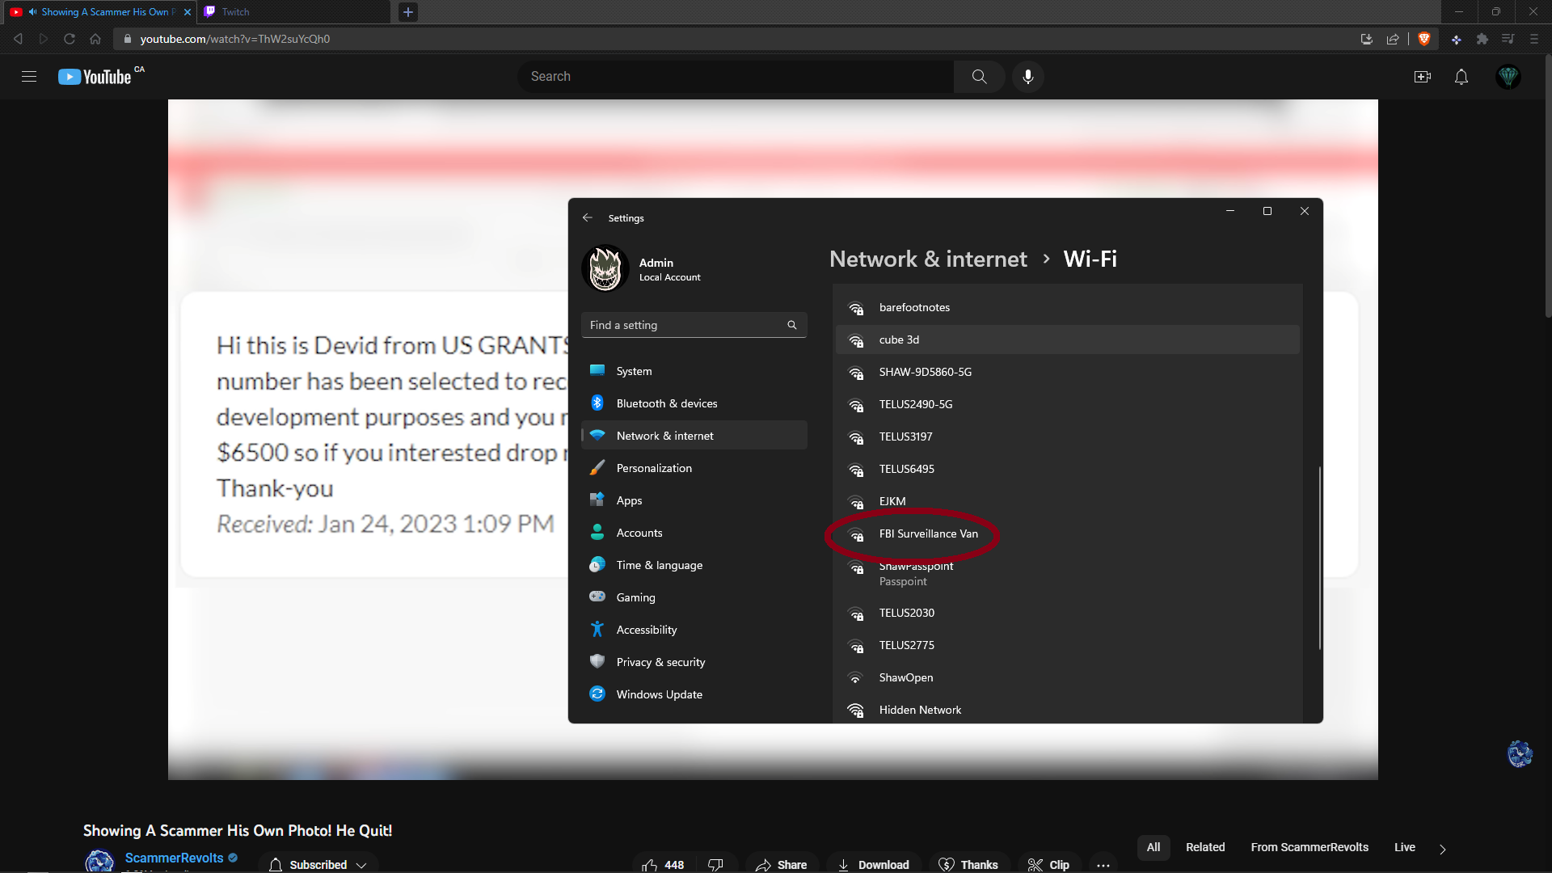Image resolution: width=1552 pixels, height=873 pixels.
Task: Click the Network & internet breadcrumb
Action: 928,259
